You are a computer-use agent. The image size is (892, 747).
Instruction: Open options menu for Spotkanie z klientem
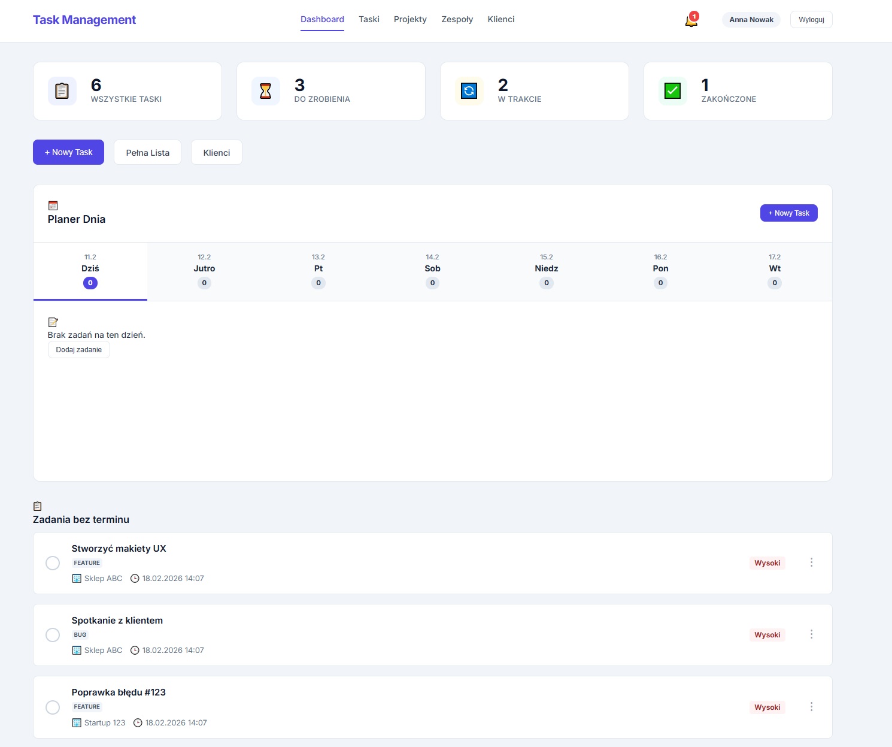[811, 634]
